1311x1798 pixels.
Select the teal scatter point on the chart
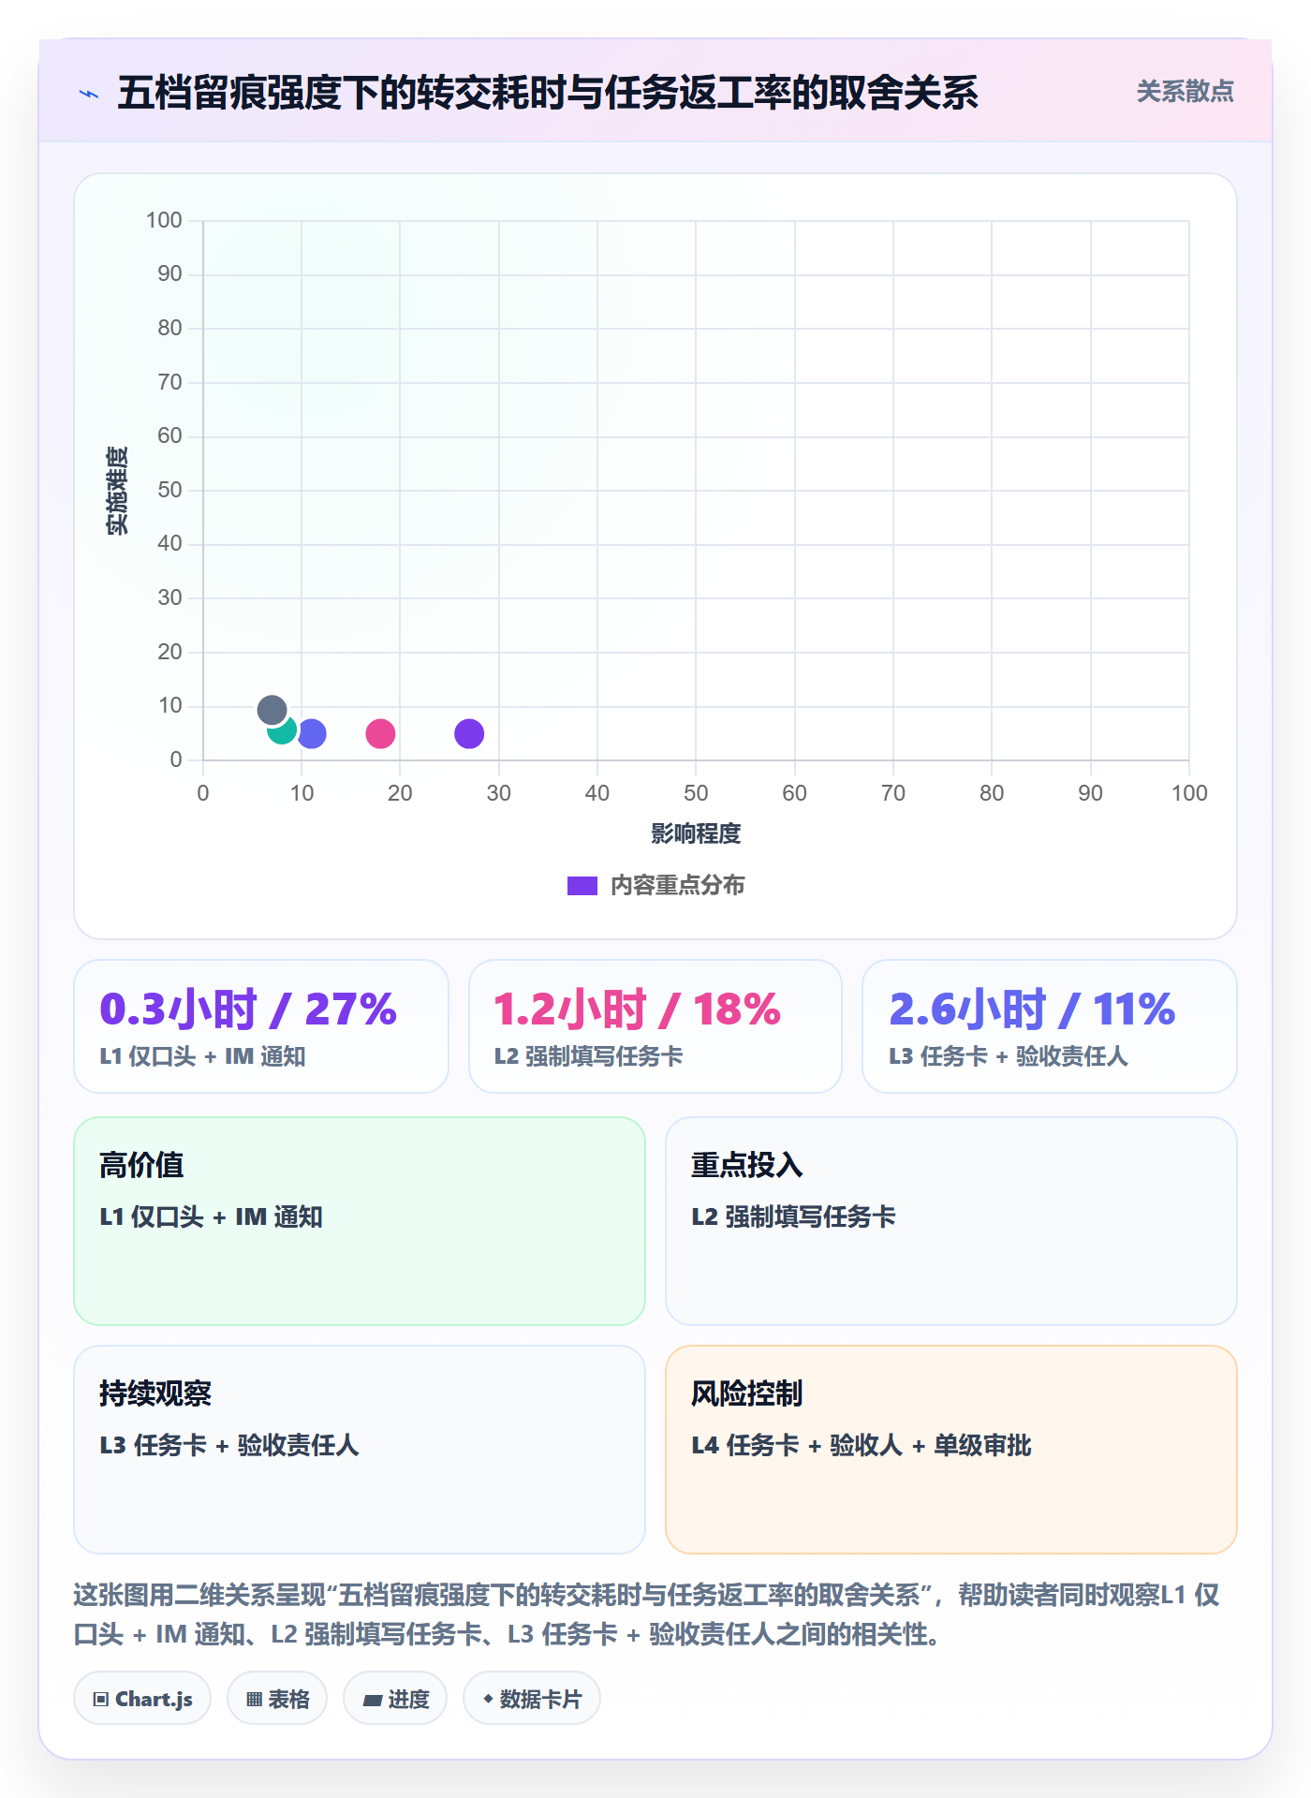[x=283, y=730]
